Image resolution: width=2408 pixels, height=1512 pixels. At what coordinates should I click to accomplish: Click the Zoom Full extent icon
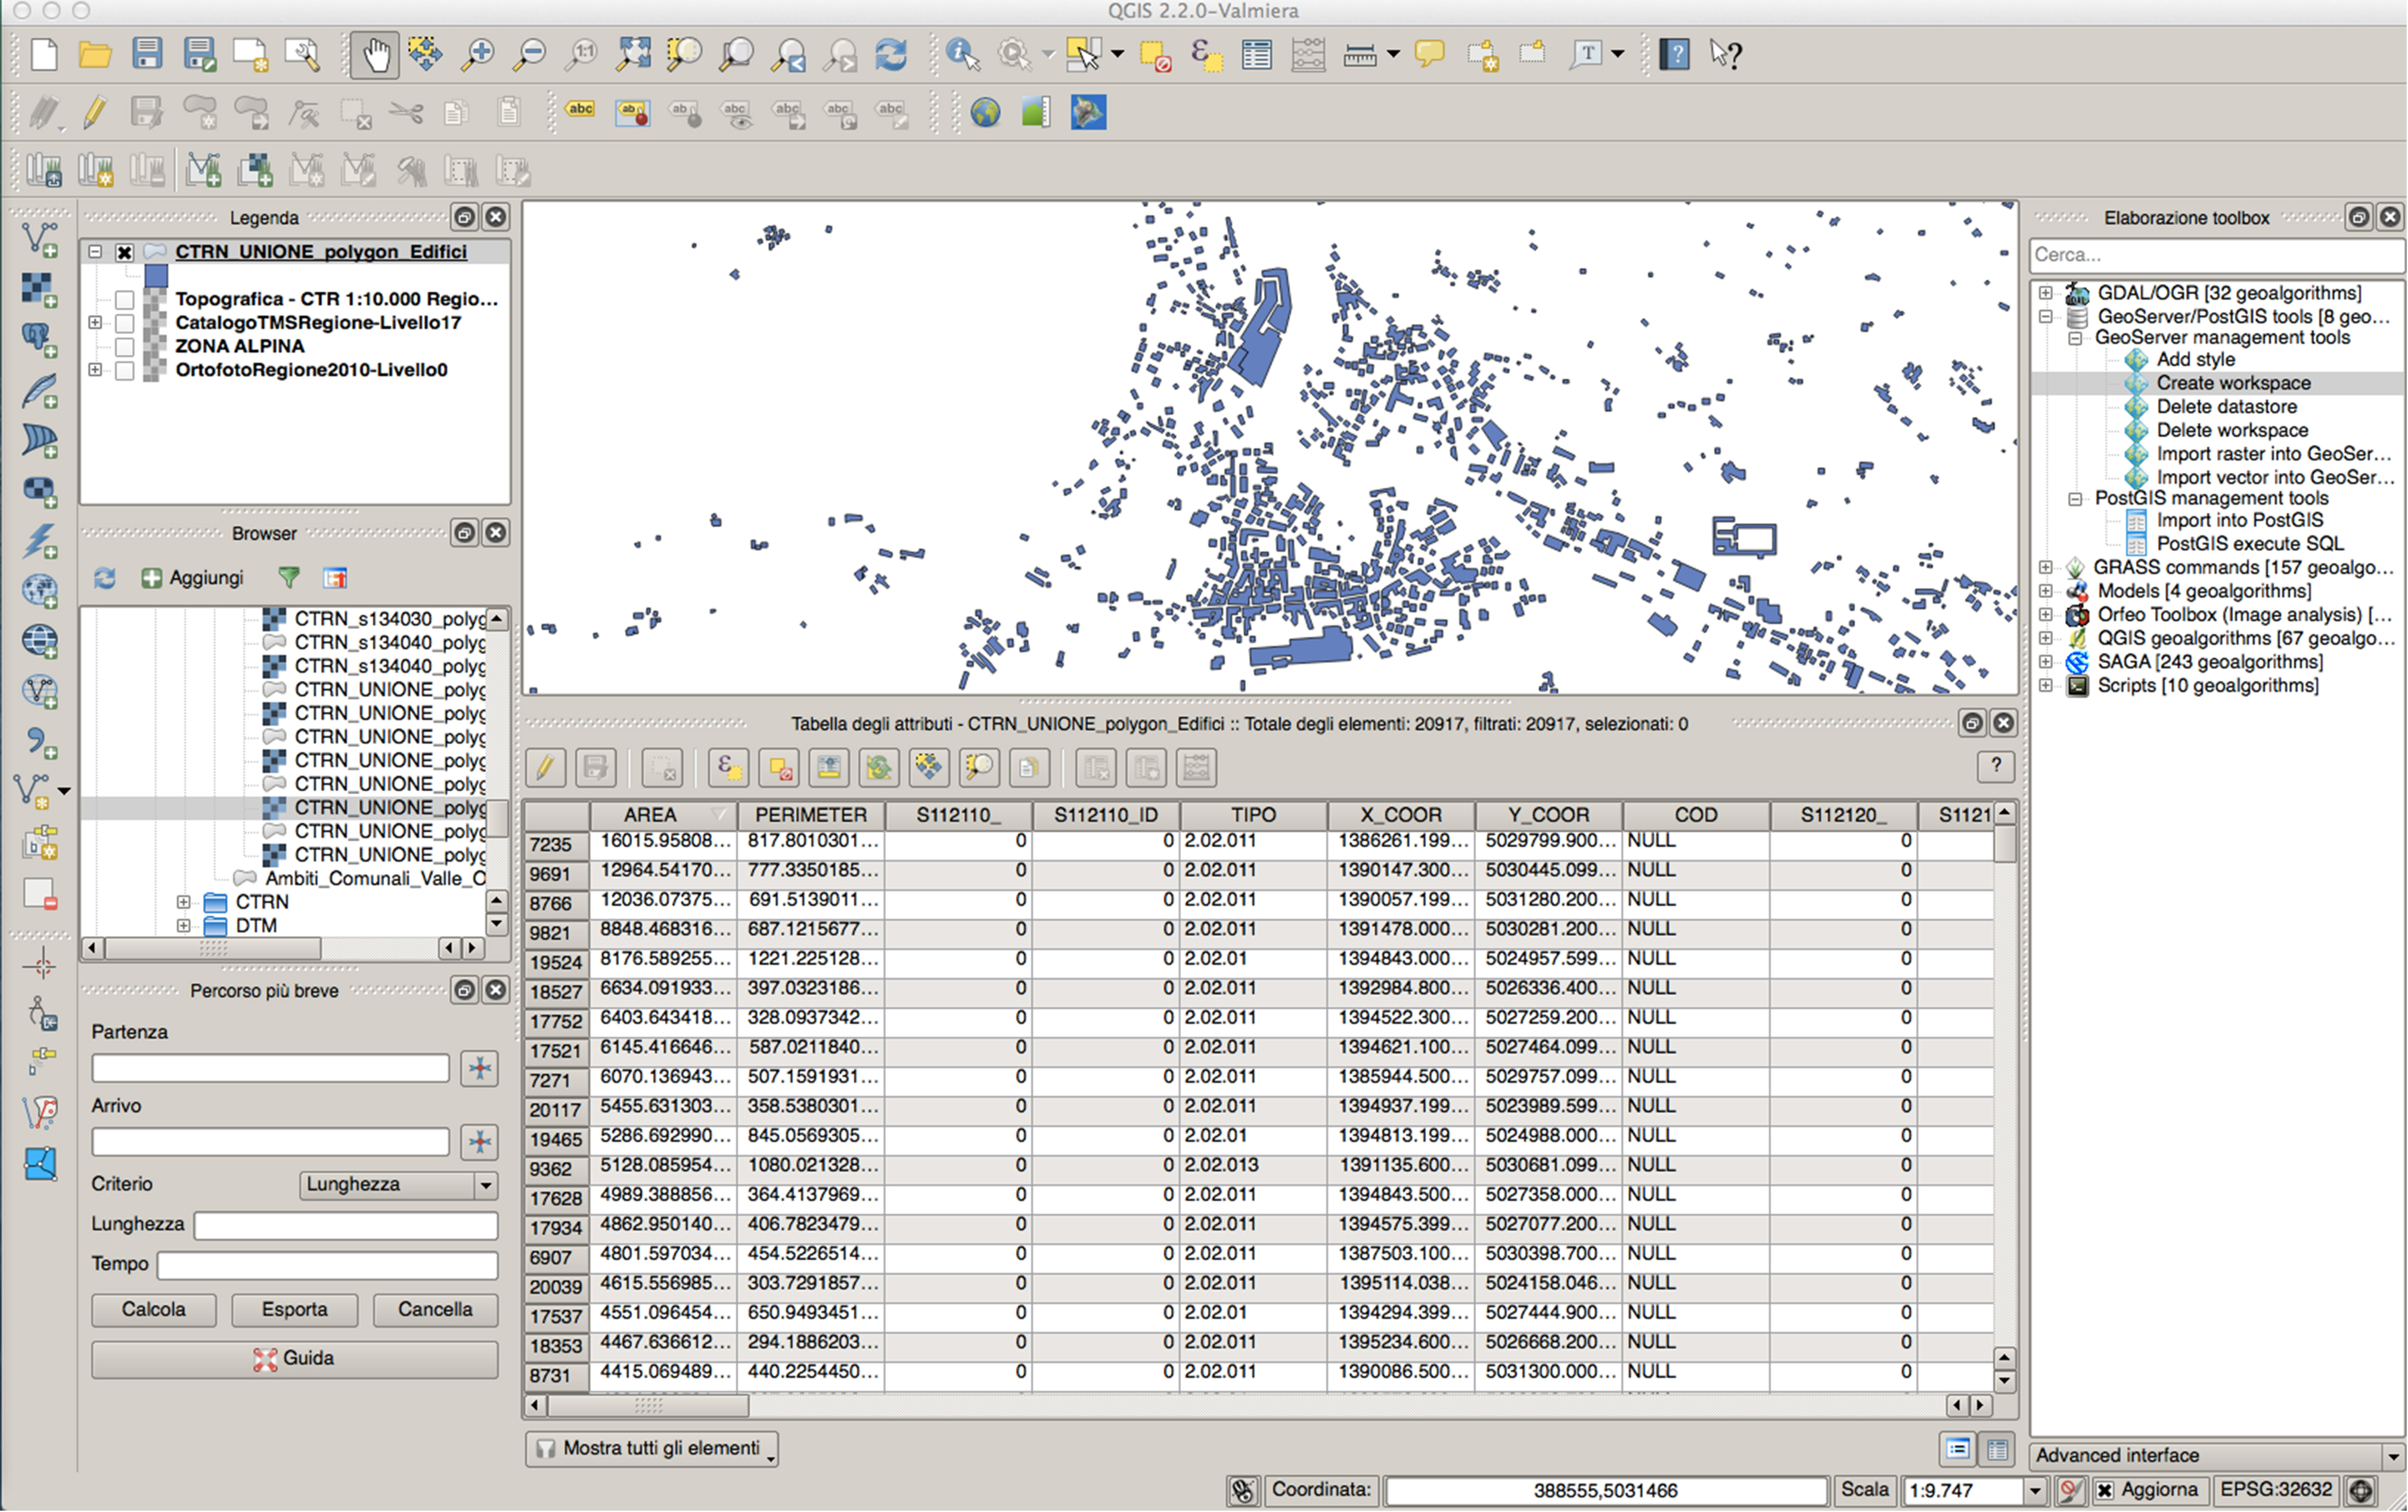(633, 54)
